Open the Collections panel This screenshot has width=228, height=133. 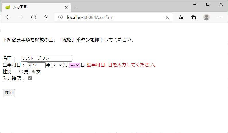pos(193,17)
